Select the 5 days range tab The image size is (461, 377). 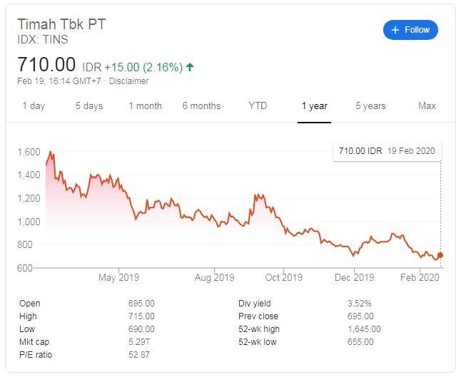(x=88, y=105)
